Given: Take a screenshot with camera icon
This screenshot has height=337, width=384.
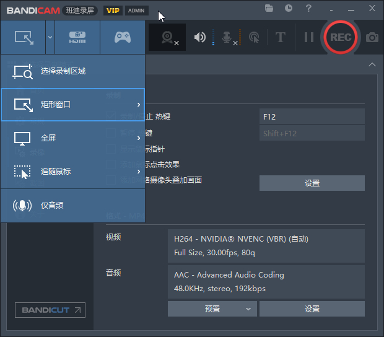Looking at the screenshot, I should (372, 37).
